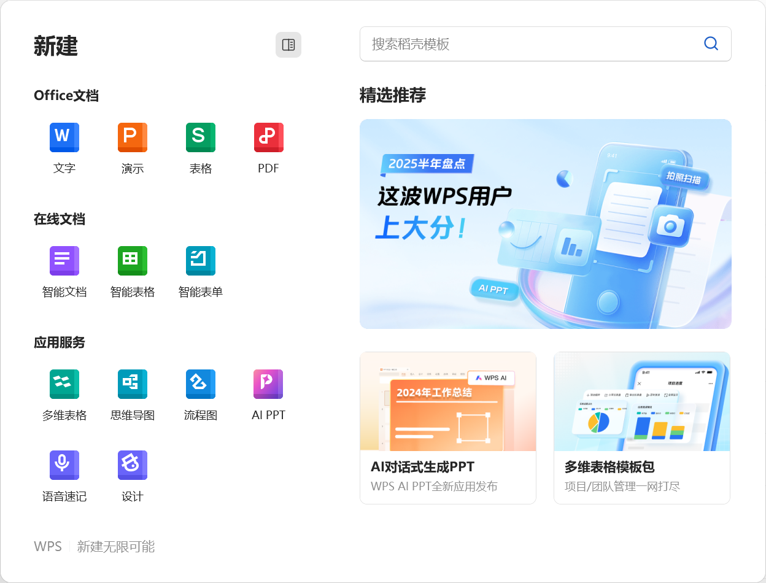Click the 新建无限可能 footer text
This screenshot has height=583, width=766.
(x=116, y=546)
